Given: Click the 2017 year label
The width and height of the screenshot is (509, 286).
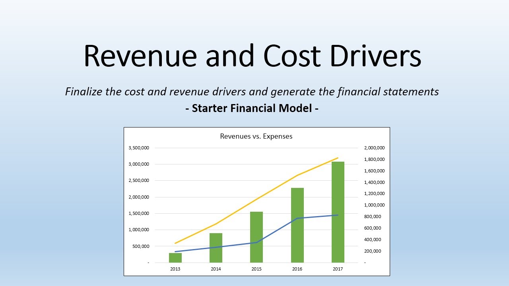Looking at the screenshot, I should [x=338, y=269].
